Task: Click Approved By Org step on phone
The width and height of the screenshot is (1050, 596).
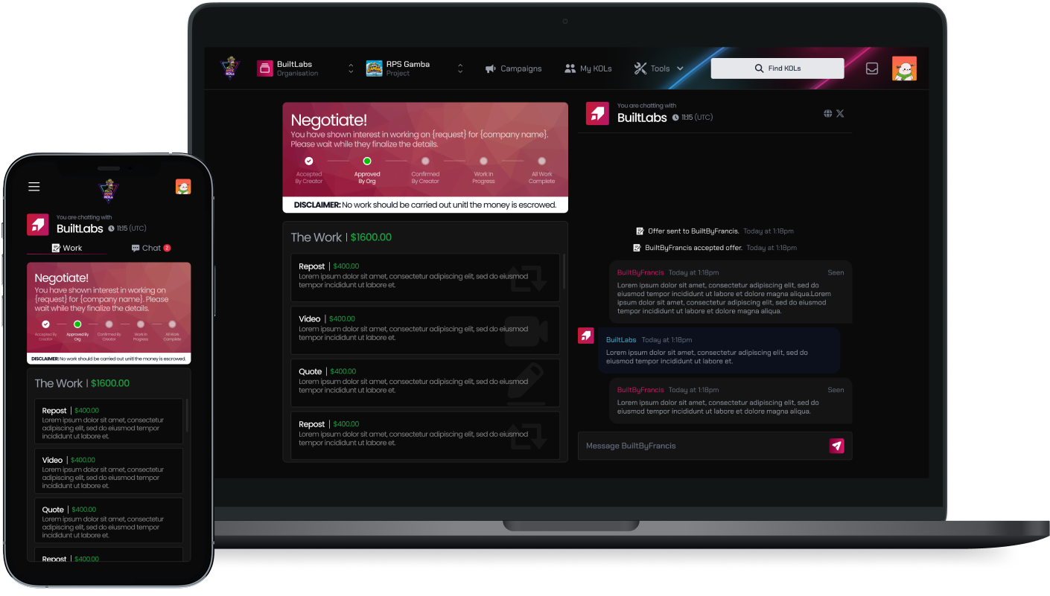Action: click(x=77, y=331)
